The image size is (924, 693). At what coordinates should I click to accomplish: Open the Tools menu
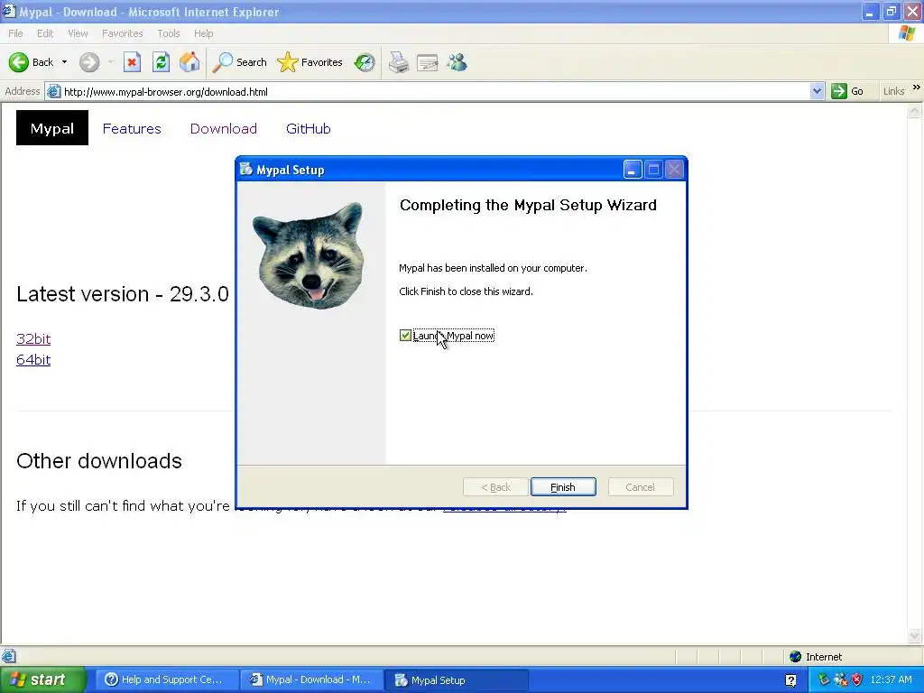coord(169,33)
